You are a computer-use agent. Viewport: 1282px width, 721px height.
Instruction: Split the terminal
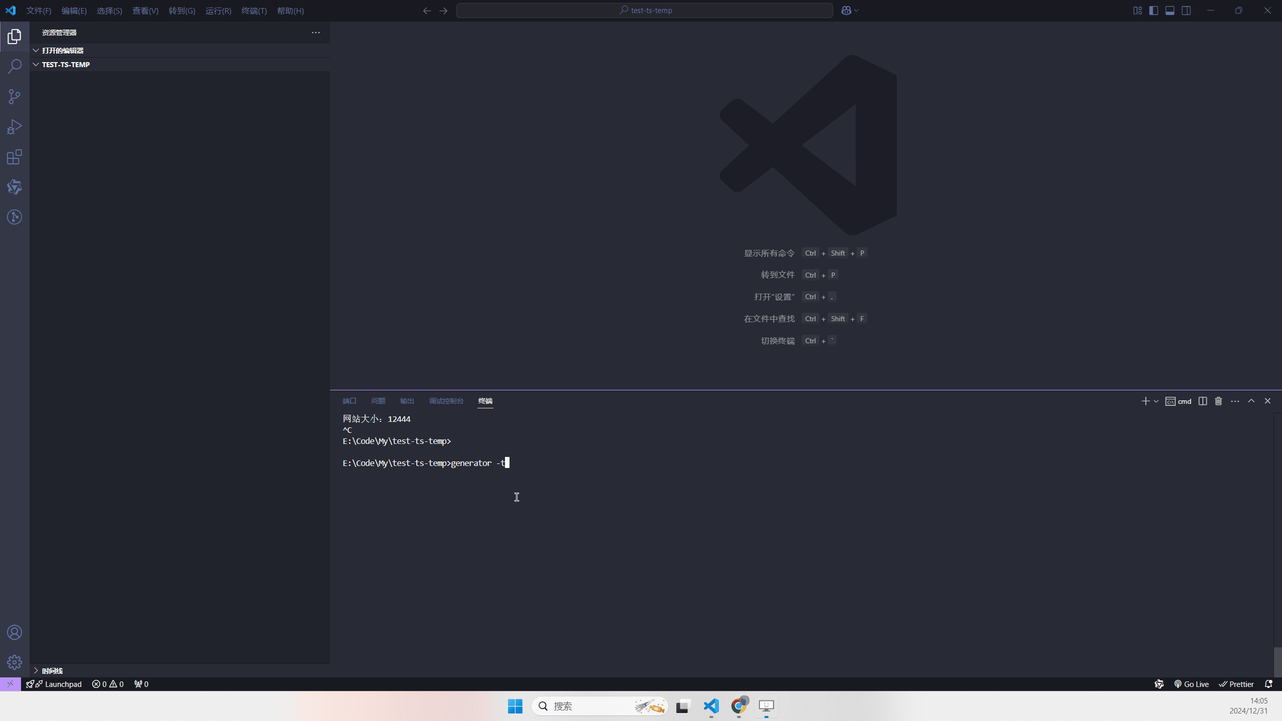(x=1202, y=401)
